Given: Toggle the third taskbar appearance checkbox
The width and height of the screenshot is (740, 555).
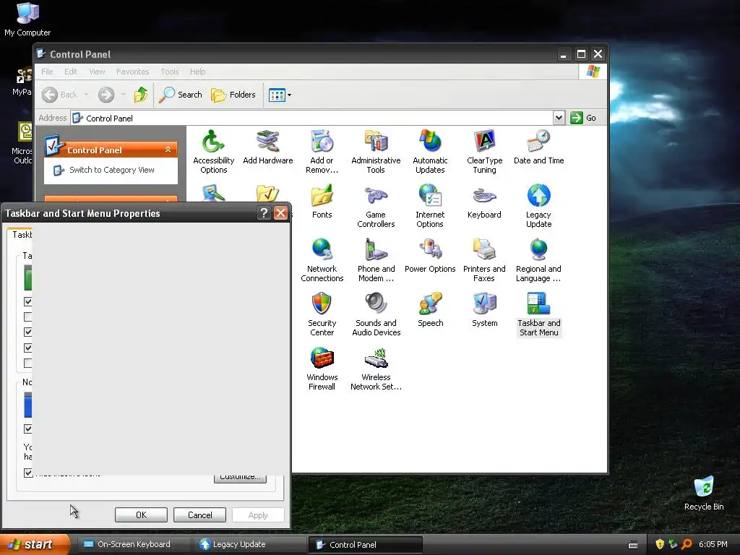Looking at the screenshot, I should (x=28, y=332).
